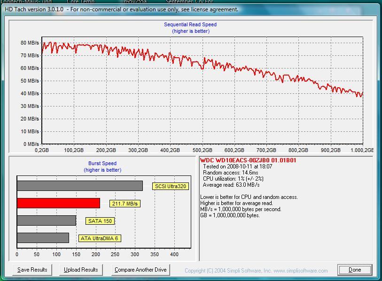382x281 pixels.
Task: Select 'Random access: 14.6ms' value
Action: pyautogui.click(x=230, y=173)
